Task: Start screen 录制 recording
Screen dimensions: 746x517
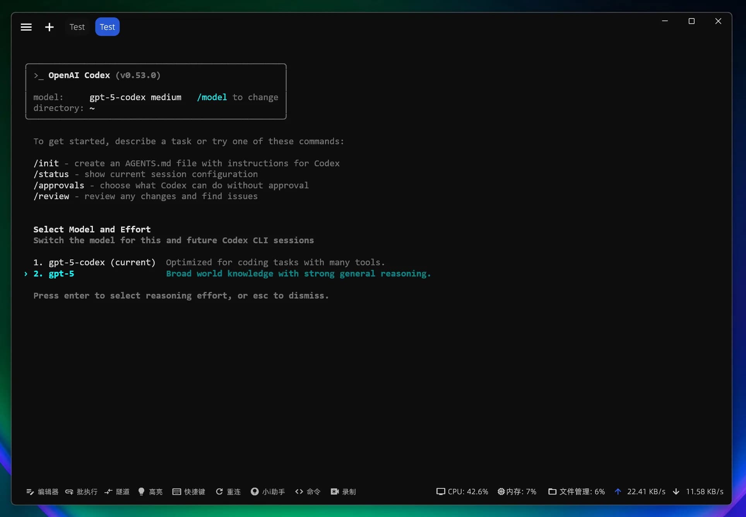Action: point(343,491)
